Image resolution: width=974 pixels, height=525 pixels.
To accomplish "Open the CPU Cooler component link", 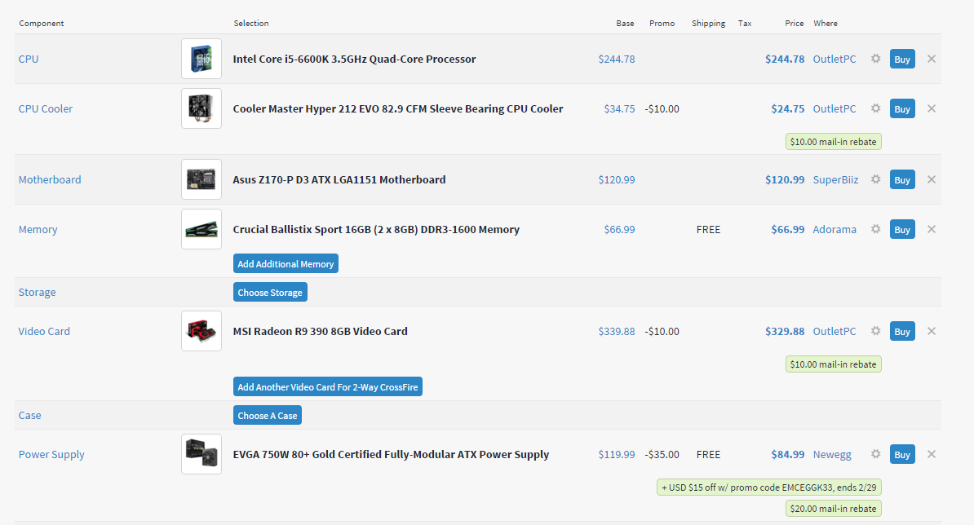I will coord(46,108).
